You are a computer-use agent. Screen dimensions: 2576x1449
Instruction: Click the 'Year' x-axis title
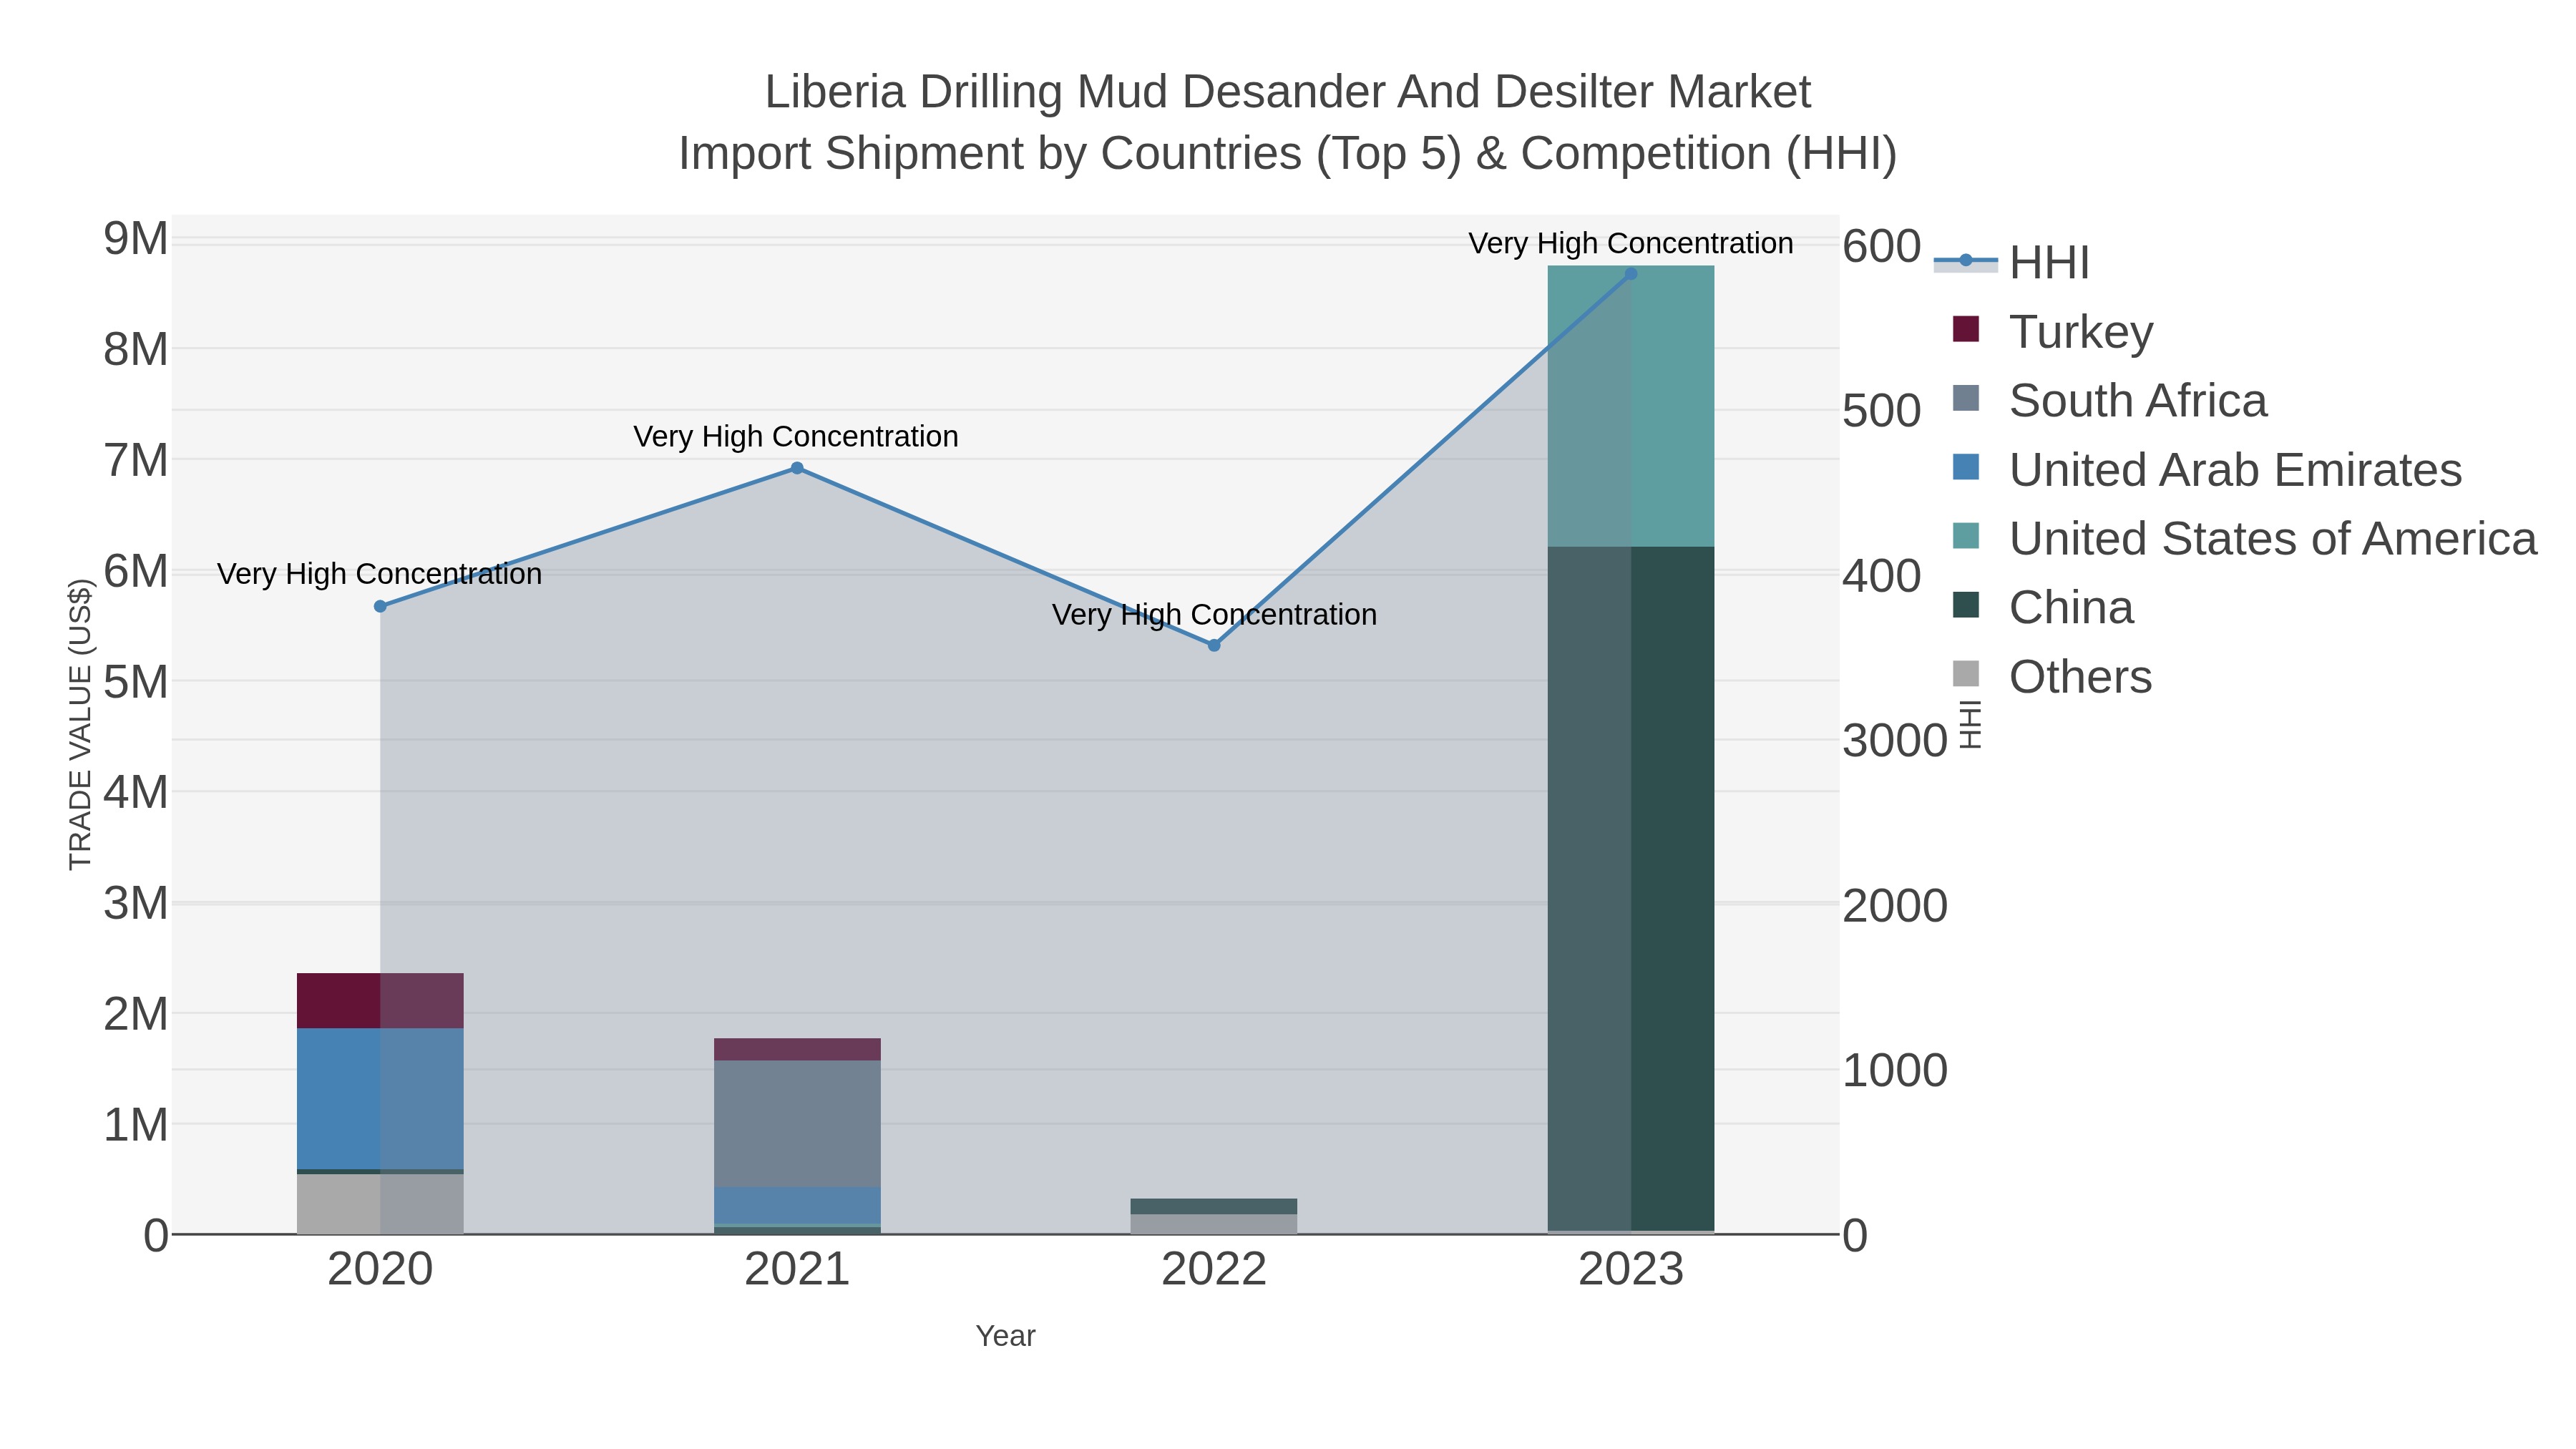[1005, 1336]
